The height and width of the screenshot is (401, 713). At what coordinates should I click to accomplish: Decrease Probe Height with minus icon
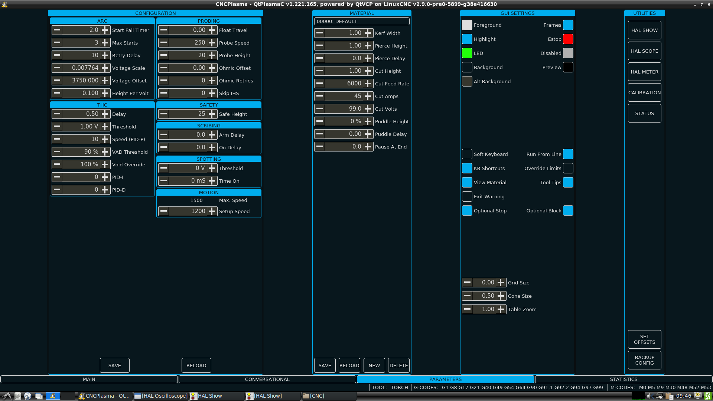pyautogui.click(x=164, y=55)
